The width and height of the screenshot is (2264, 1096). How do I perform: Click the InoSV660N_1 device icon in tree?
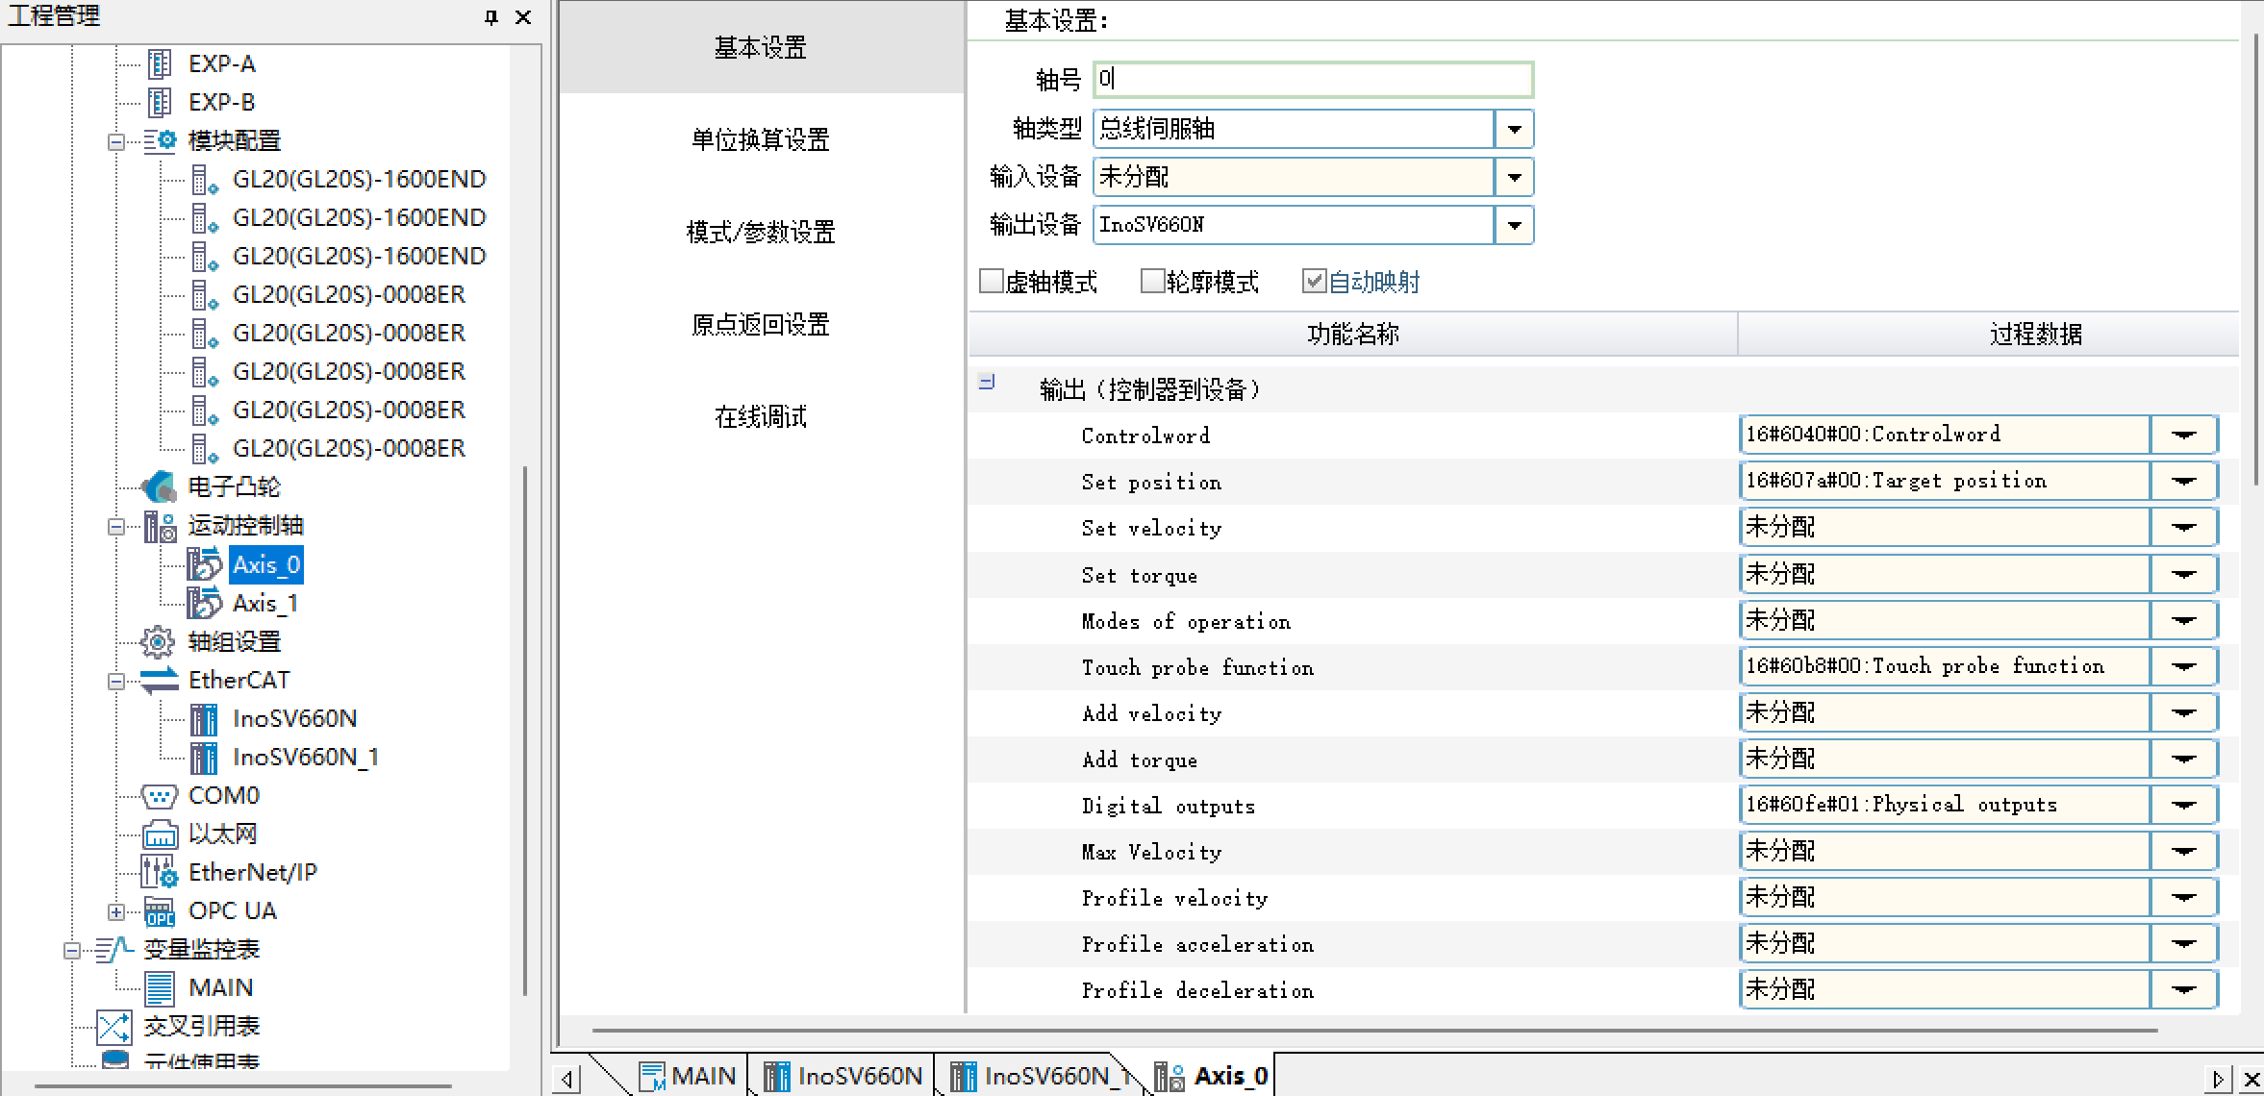[204, 758]
